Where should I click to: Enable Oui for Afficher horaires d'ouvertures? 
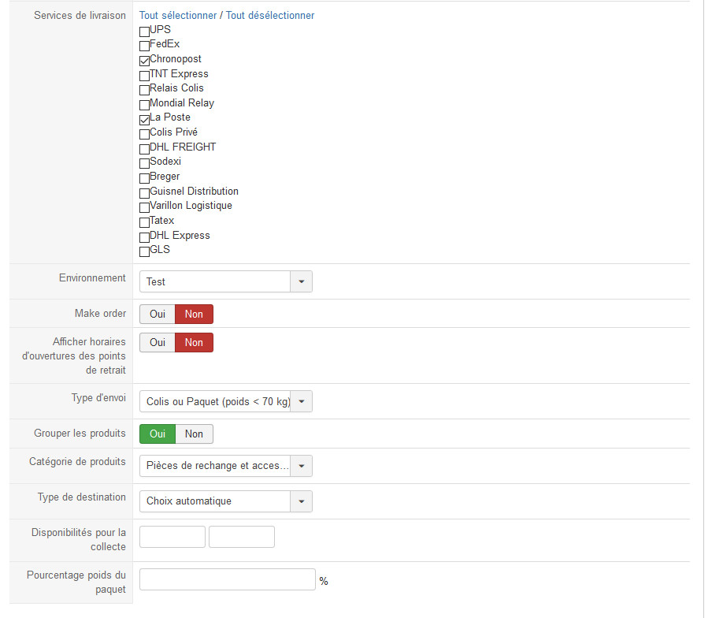click(x=157, y=343)
